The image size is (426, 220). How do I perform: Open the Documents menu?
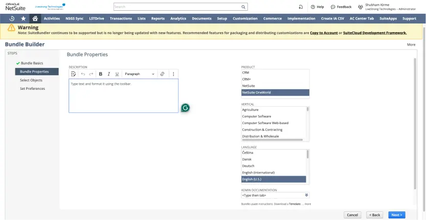201,18
